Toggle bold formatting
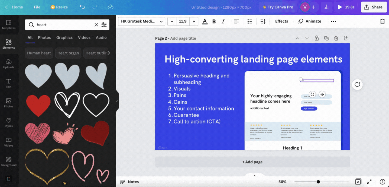This screenshot has height=187, width=389. 214,21
